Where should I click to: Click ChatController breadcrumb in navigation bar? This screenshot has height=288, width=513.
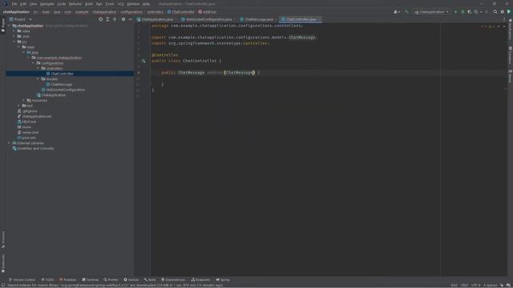181,12
